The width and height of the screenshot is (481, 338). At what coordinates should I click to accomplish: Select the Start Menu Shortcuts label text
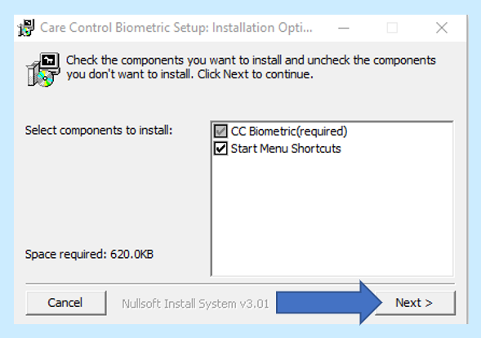click(x=286, y=149)
